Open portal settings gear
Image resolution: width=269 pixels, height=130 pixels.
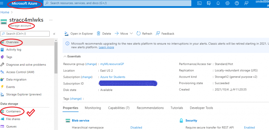227,3
